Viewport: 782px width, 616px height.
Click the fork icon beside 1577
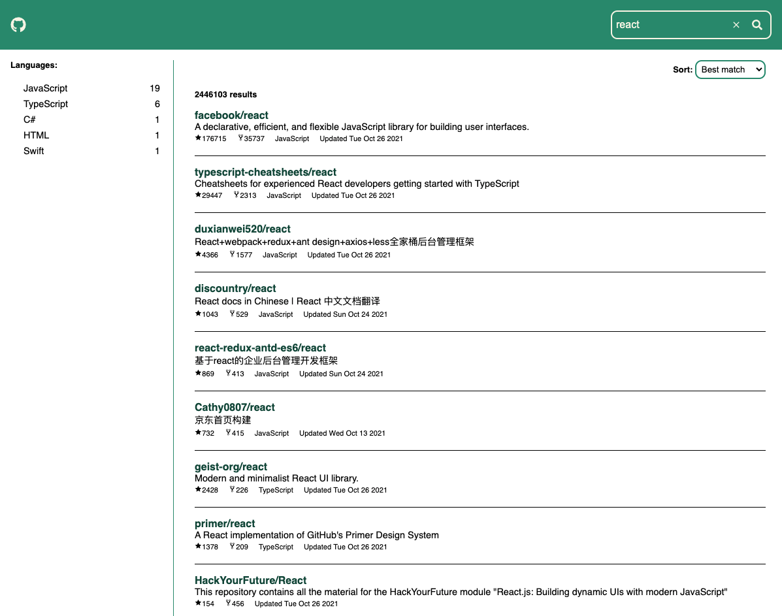pyautogui.click(x=233, y=254)
